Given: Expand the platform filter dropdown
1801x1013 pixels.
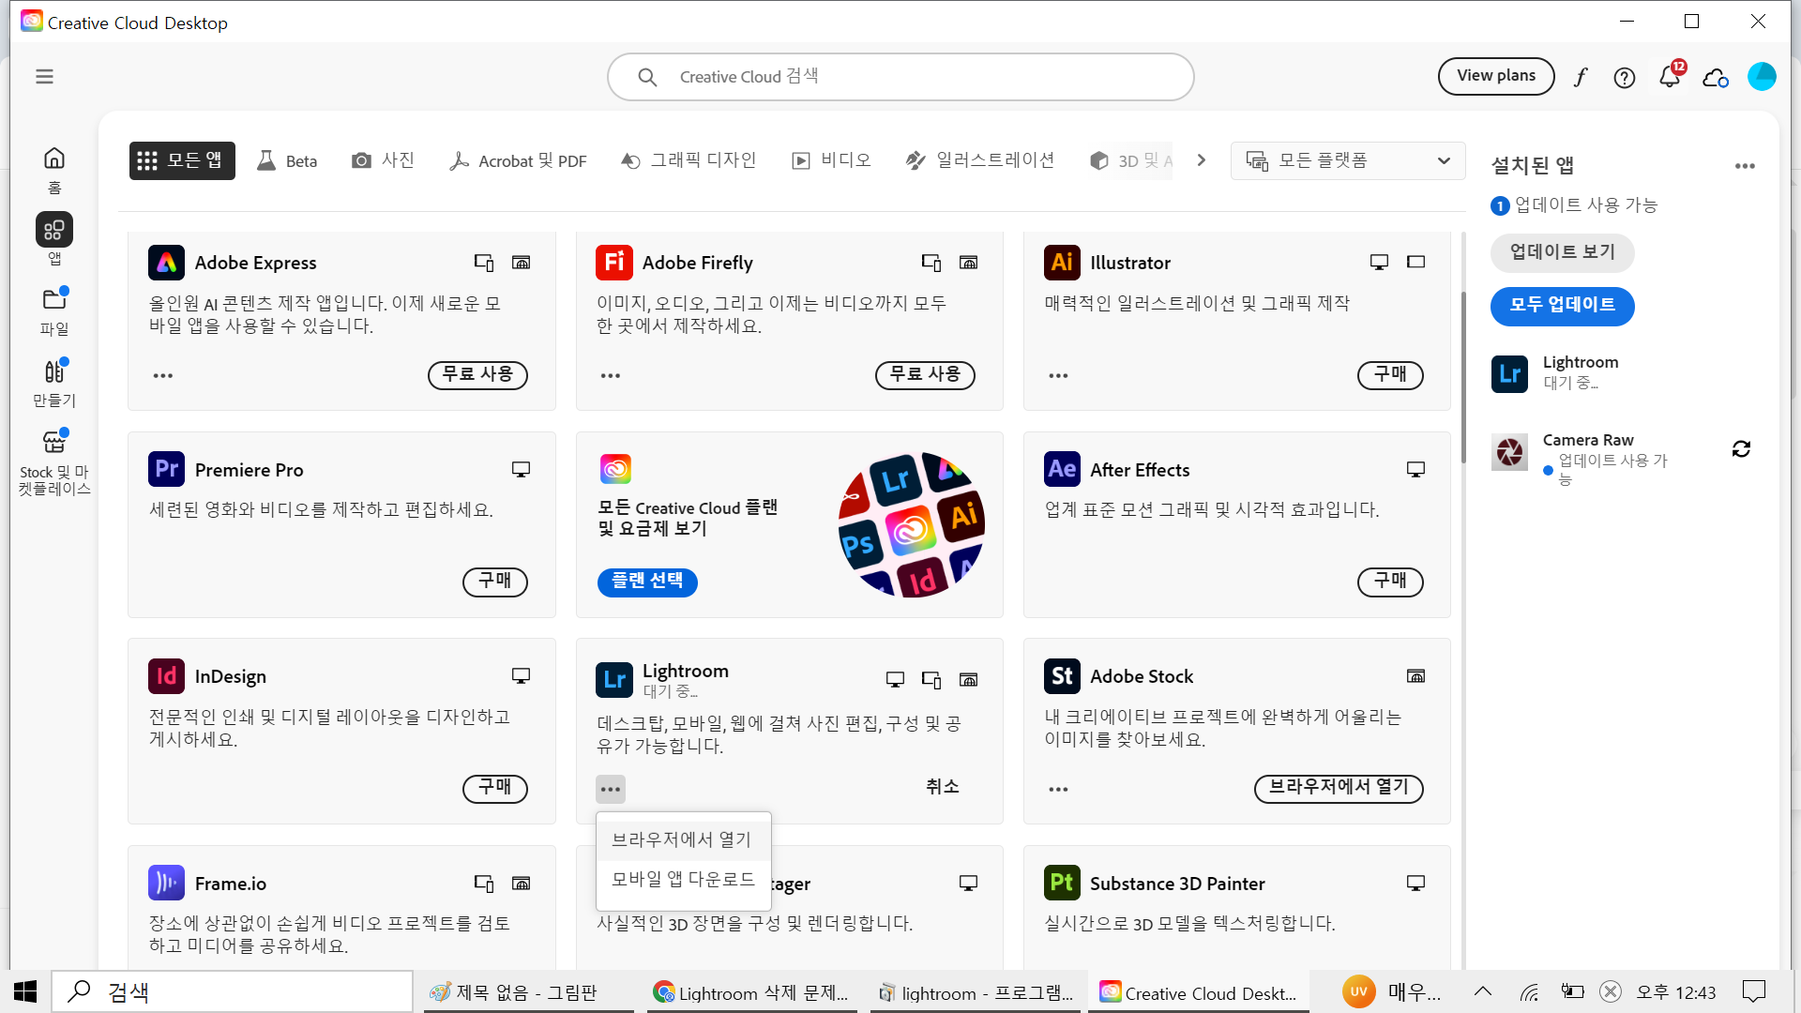Looking at the screenshot, I should (x=1347, y=160).
